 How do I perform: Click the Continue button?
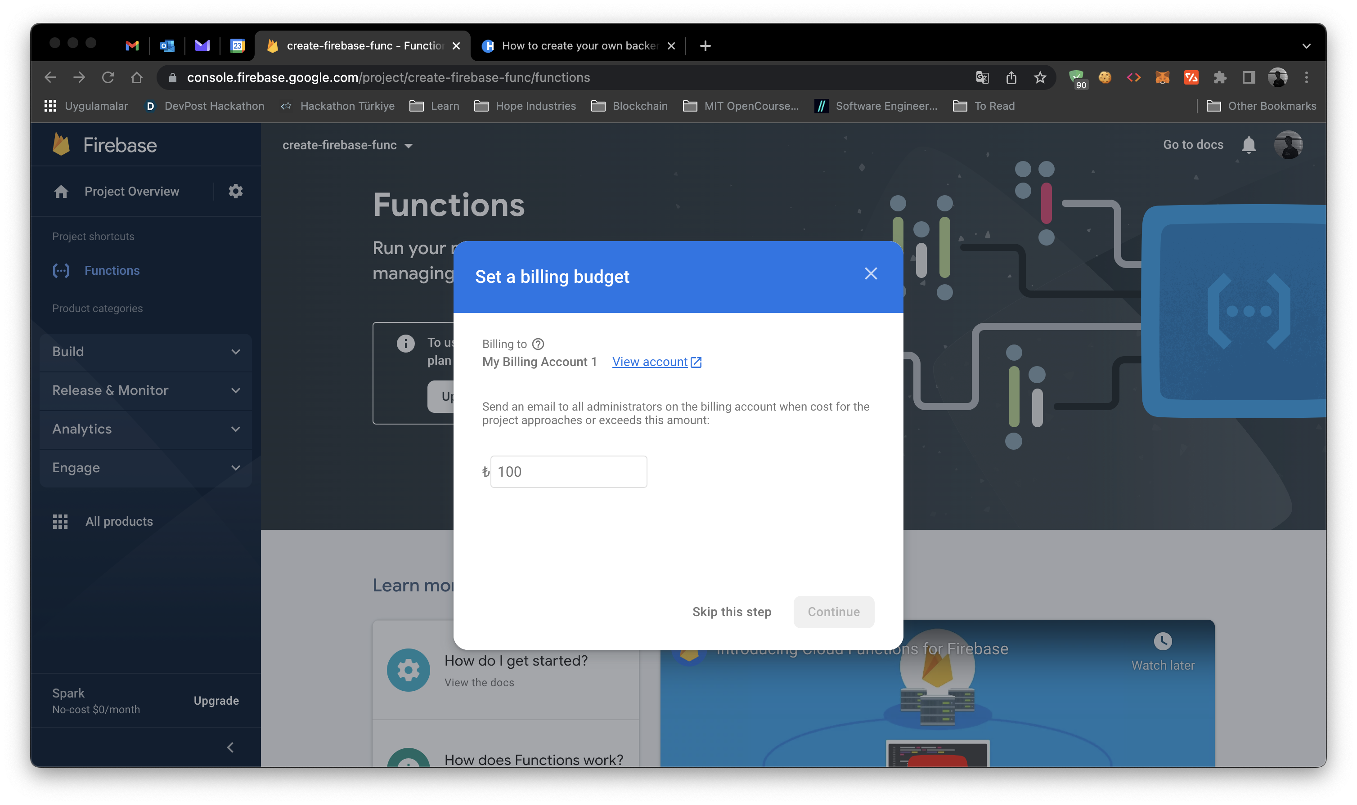pyautogui.click(x=833, y=612)
